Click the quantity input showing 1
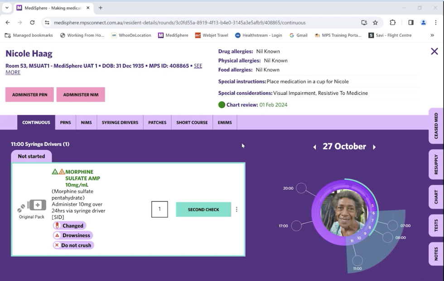Viewport: 444px width, 281px height. pyautogui.click(x=160, y=209)
